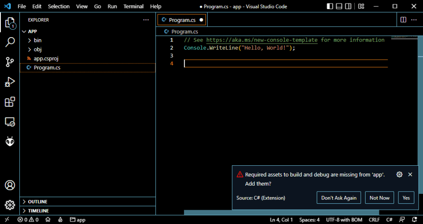Split the editor right
423x224 pixels.
(x=403, y=20)
